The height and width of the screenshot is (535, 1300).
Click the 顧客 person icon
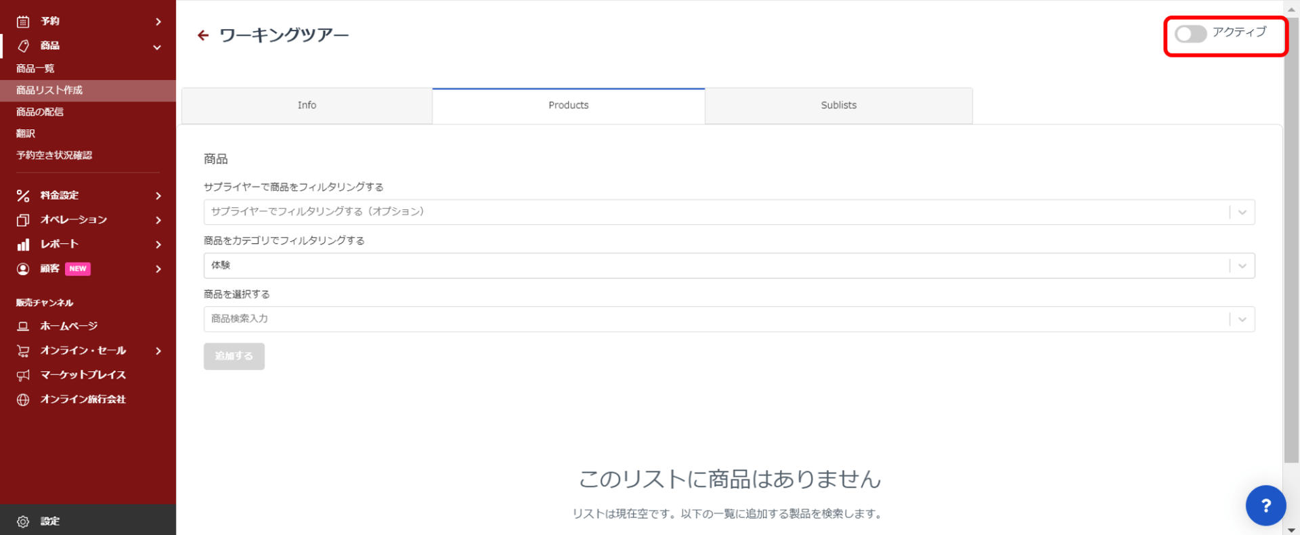[23, 269]
